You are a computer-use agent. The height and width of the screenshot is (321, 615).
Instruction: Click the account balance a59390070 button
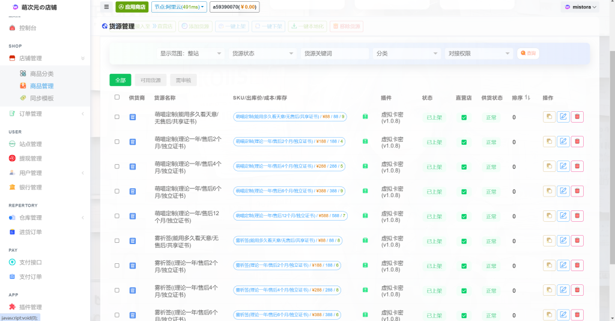point(235,7)
